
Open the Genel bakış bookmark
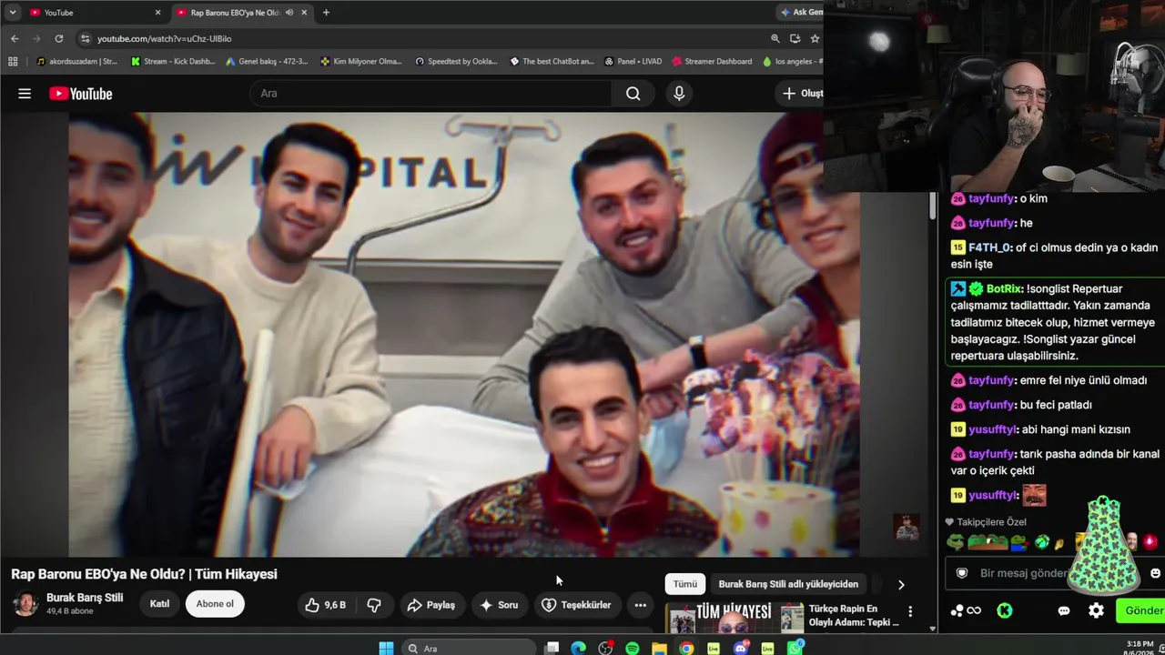pos(267,61)
